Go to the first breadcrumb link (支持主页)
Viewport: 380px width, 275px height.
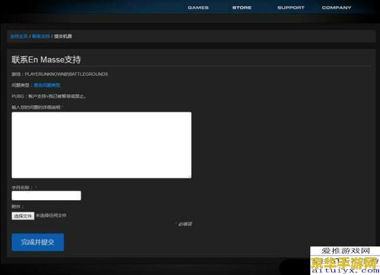click(19, 36)
